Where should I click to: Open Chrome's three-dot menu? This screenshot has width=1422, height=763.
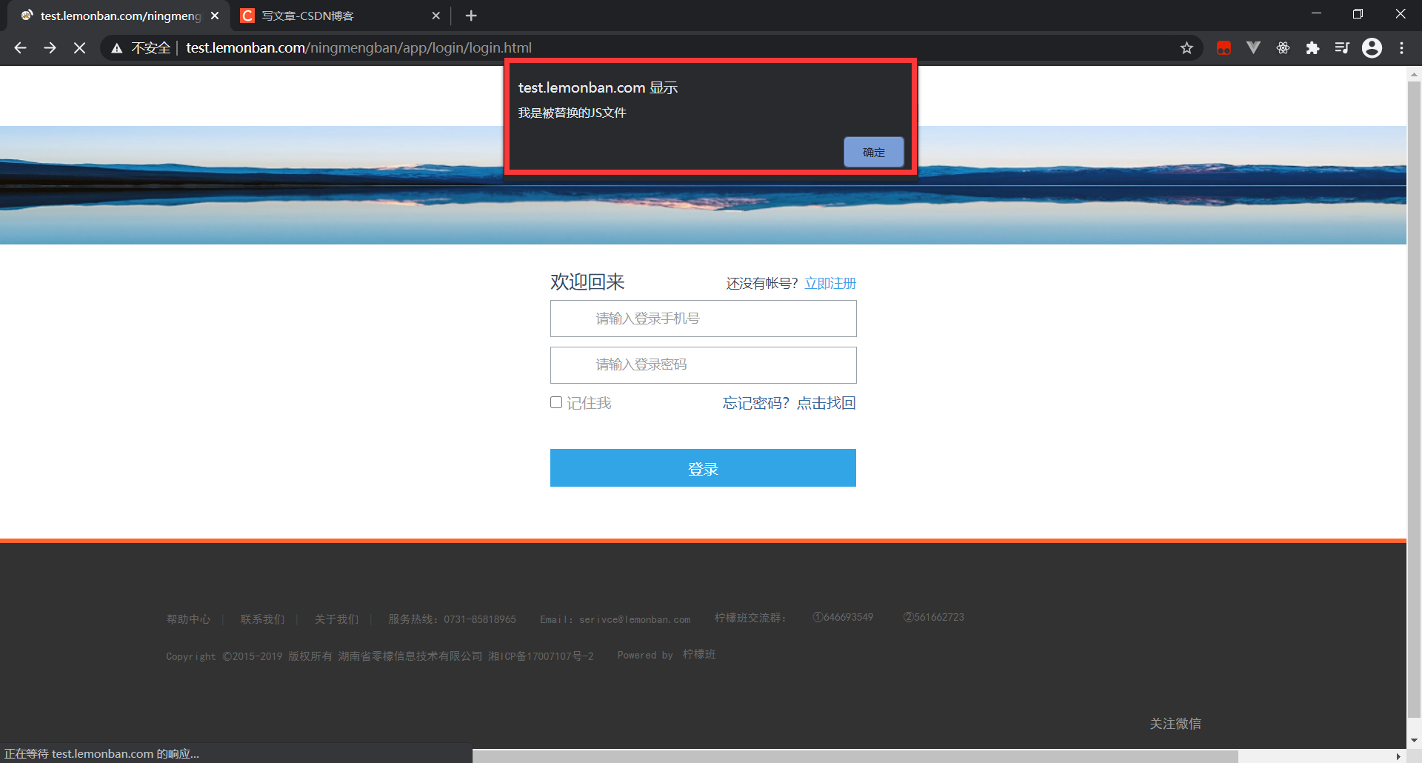[1401, 47]
